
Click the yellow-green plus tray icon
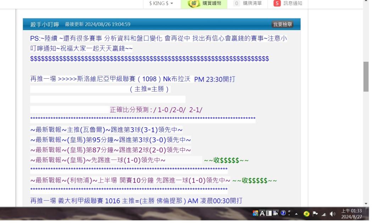[x=306, y=214]
